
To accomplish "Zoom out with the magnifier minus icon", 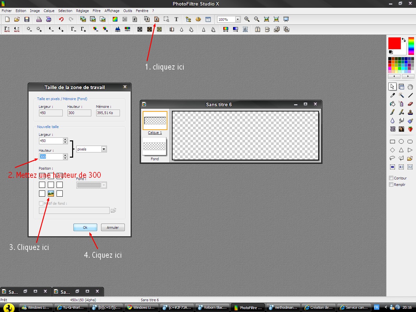I will (x=257, y=19).
